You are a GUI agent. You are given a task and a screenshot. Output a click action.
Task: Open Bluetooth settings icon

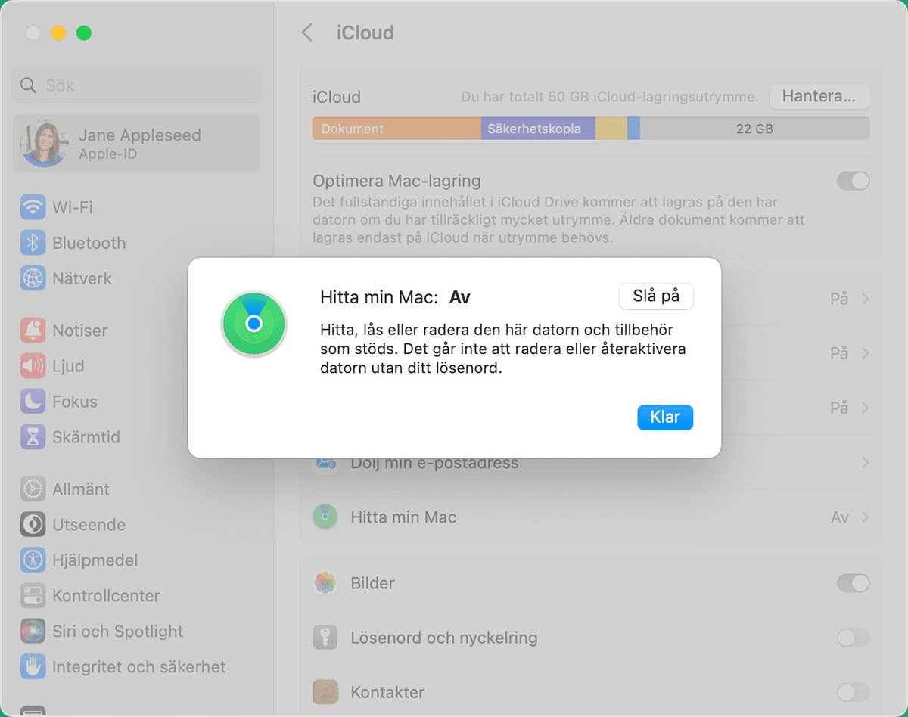(33, 243)
